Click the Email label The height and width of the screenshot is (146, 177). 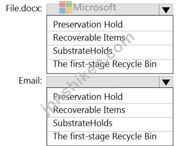30,81
